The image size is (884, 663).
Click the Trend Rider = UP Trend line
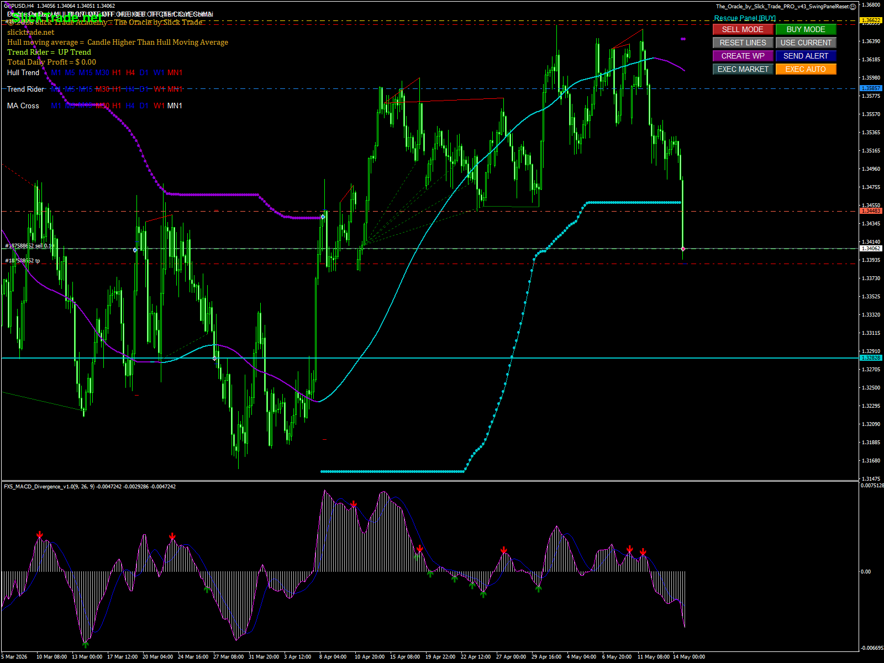[49, 52]
